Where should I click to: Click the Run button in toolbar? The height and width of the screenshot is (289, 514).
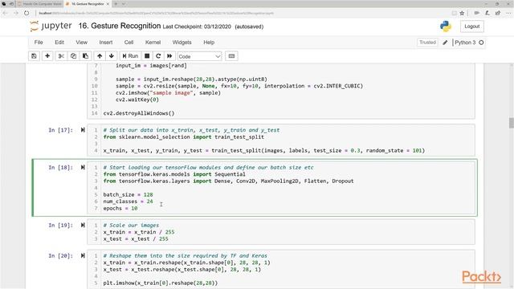coord(130,56)
